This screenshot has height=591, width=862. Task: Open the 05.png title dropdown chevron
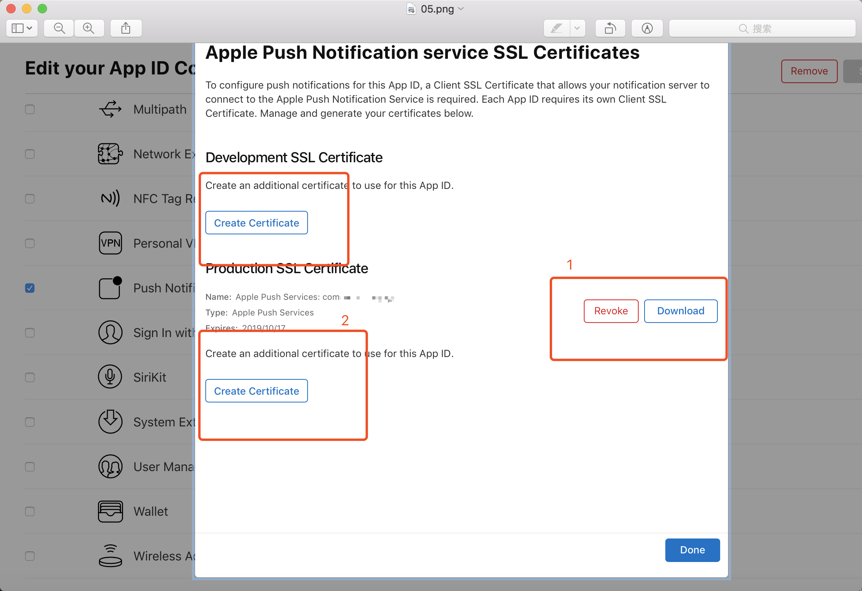461,9
